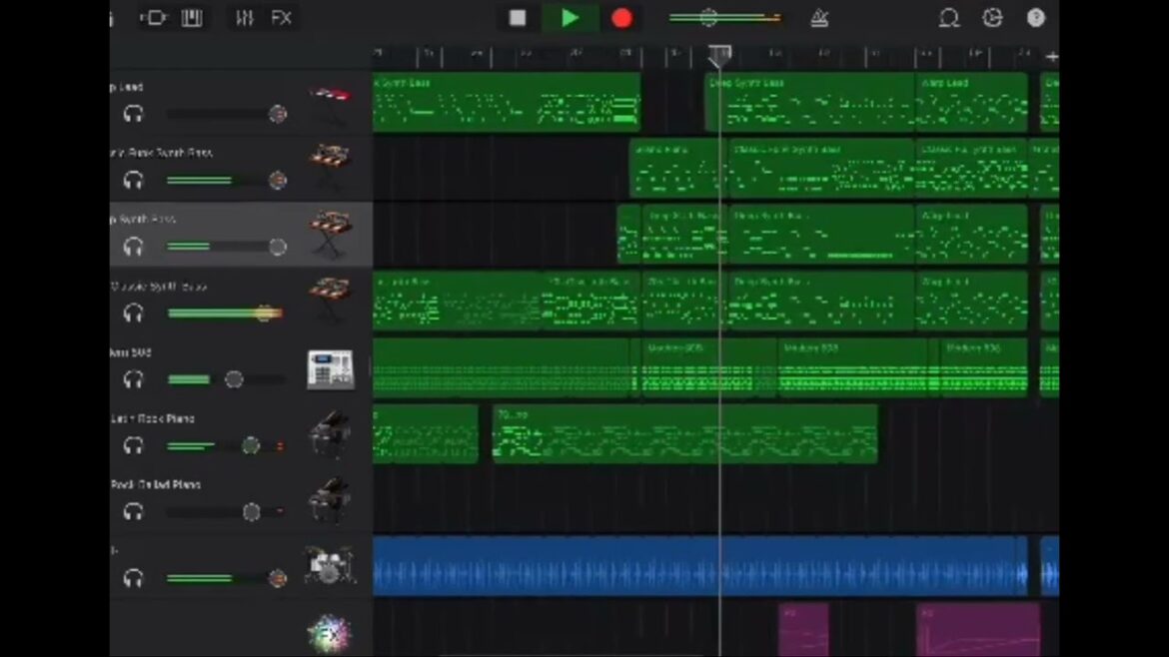Select the Rock Piano grand piano icon
The width and height of the screenshot is (1169, 657).
tap(330, 434)
